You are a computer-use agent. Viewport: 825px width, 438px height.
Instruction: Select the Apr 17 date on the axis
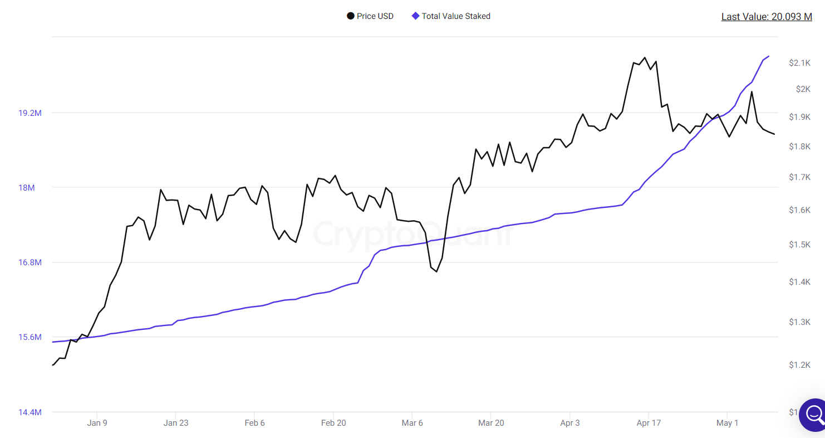point(649,423)
